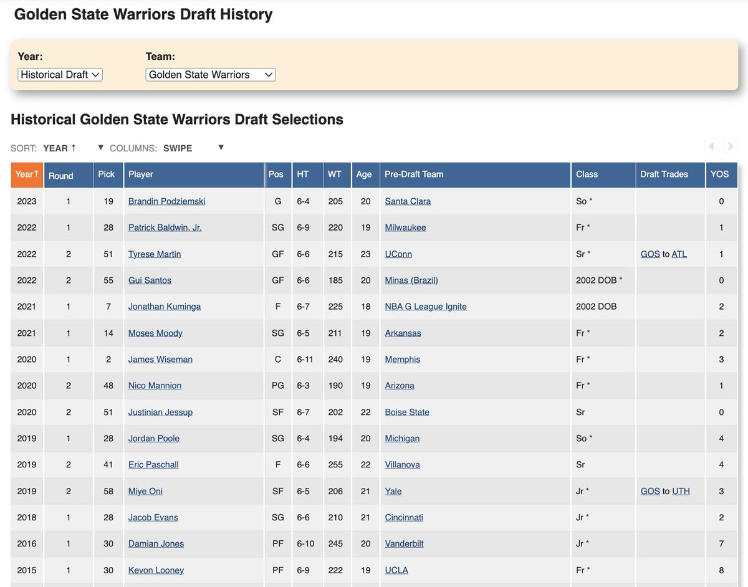
Task: Open the Michigan team link
Action: (x=402, y=439)
